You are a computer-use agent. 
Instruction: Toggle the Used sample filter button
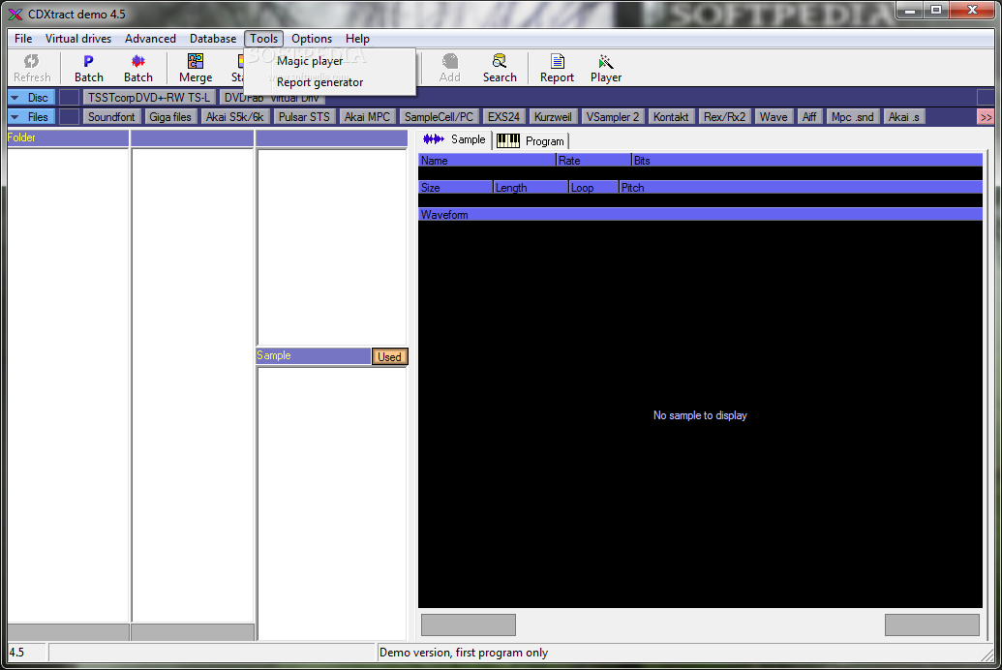click(389, 356)
